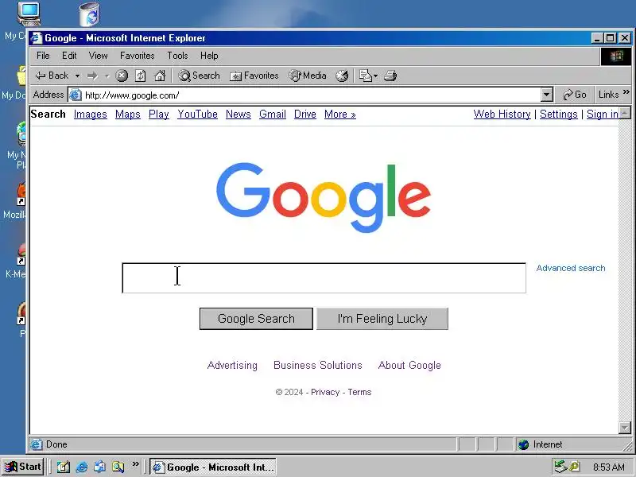Expand the Links toolbar chevron
The height and width of the screenshot is (477, 636).
click(x=626, y=92)
